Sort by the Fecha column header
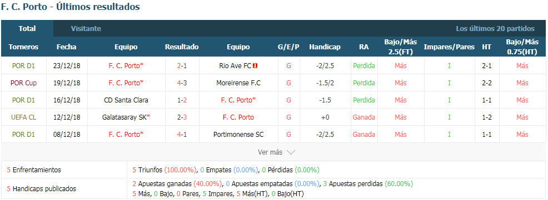Image resolution: width=548 pixels, height=200 pixels. click(x=66, y=47)
